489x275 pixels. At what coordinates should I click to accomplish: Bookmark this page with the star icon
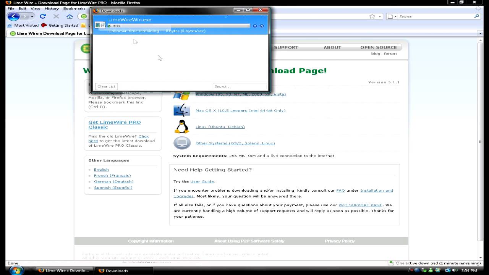point(372,16)
